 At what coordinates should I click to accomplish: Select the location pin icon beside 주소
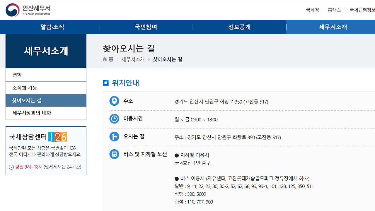[x=114, y=101]
